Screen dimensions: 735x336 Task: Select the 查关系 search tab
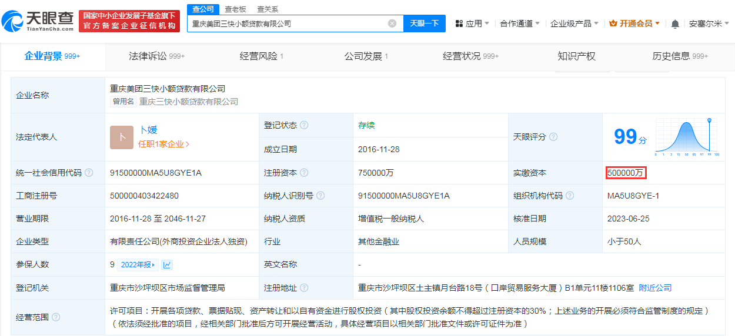point(268,9)
